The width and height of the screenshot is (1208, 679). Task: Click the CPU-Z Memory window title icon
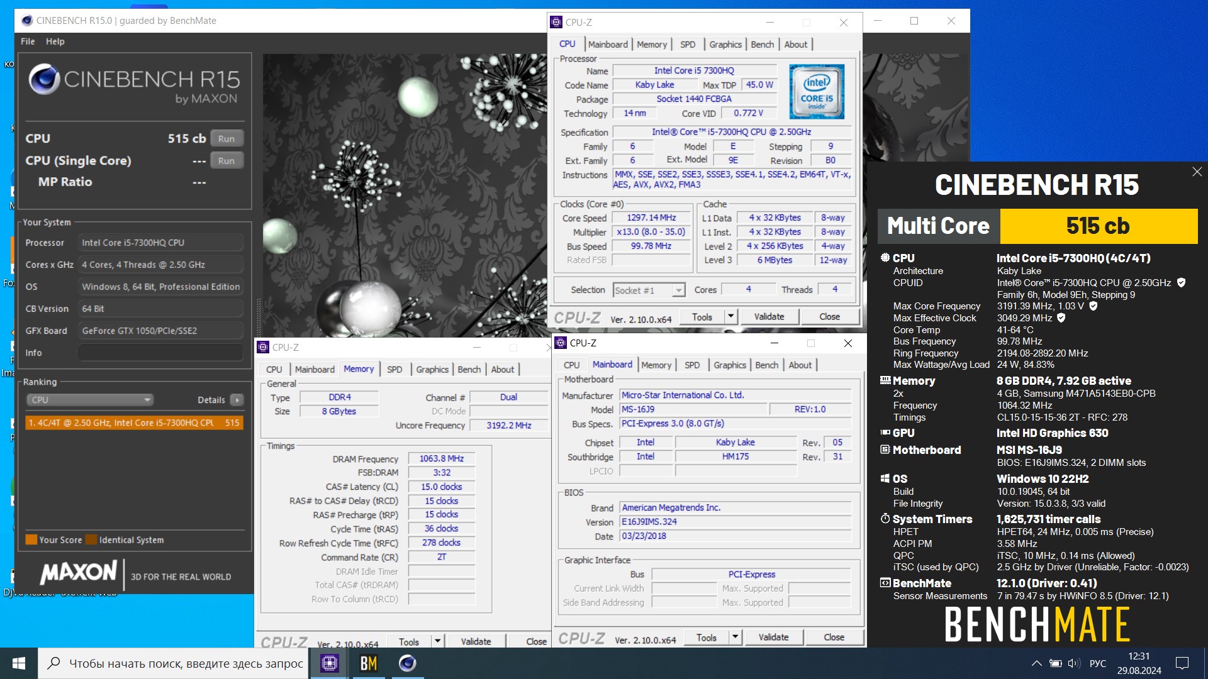[x=263, y=347]
